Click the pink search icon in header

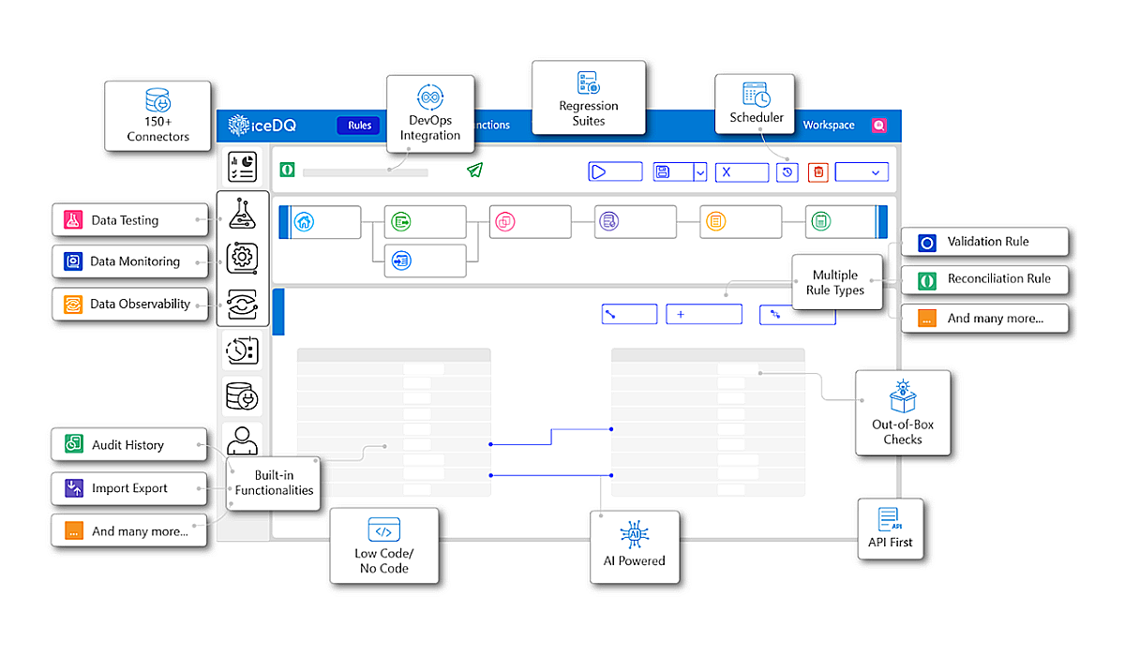pyautogui.click(x=878, y=125)
